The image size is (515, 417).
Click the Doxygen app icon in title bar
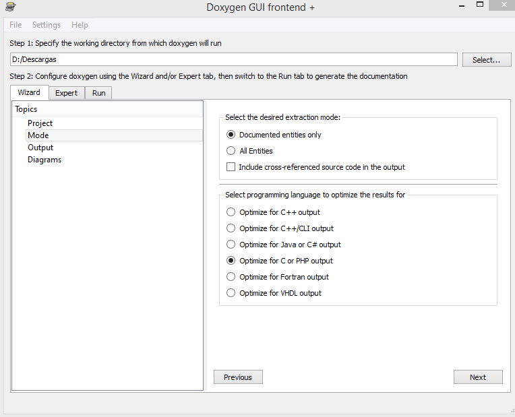(11, 7)
